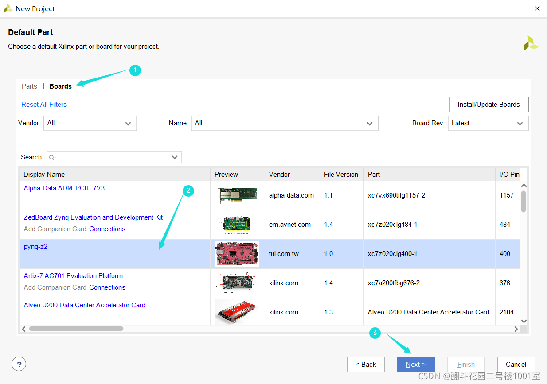The image size is (547, 384).
Task: Click ZedBoard preview thumbnail
Action: click(x=237, y=225)
